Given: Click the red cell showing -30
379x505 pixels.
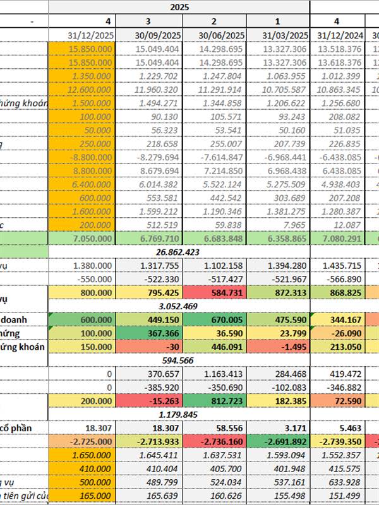Looking at the screenshot, I should point(149,347).
